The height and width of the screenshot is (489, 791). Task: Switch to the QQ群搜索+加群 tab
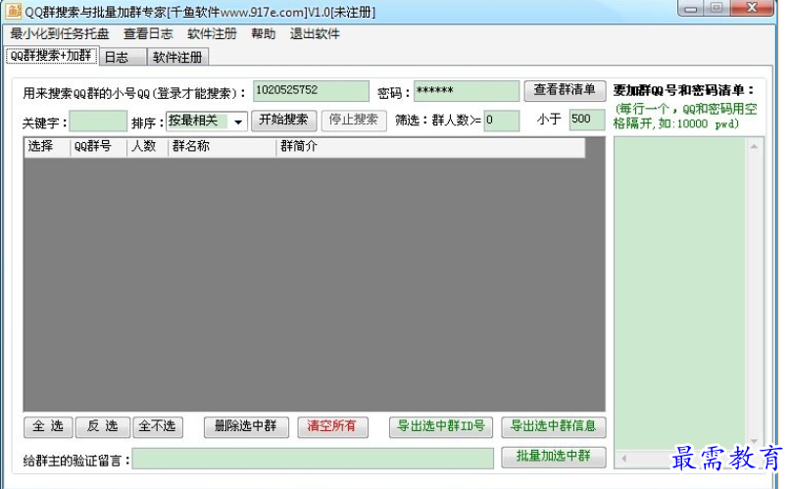point(51,56)
